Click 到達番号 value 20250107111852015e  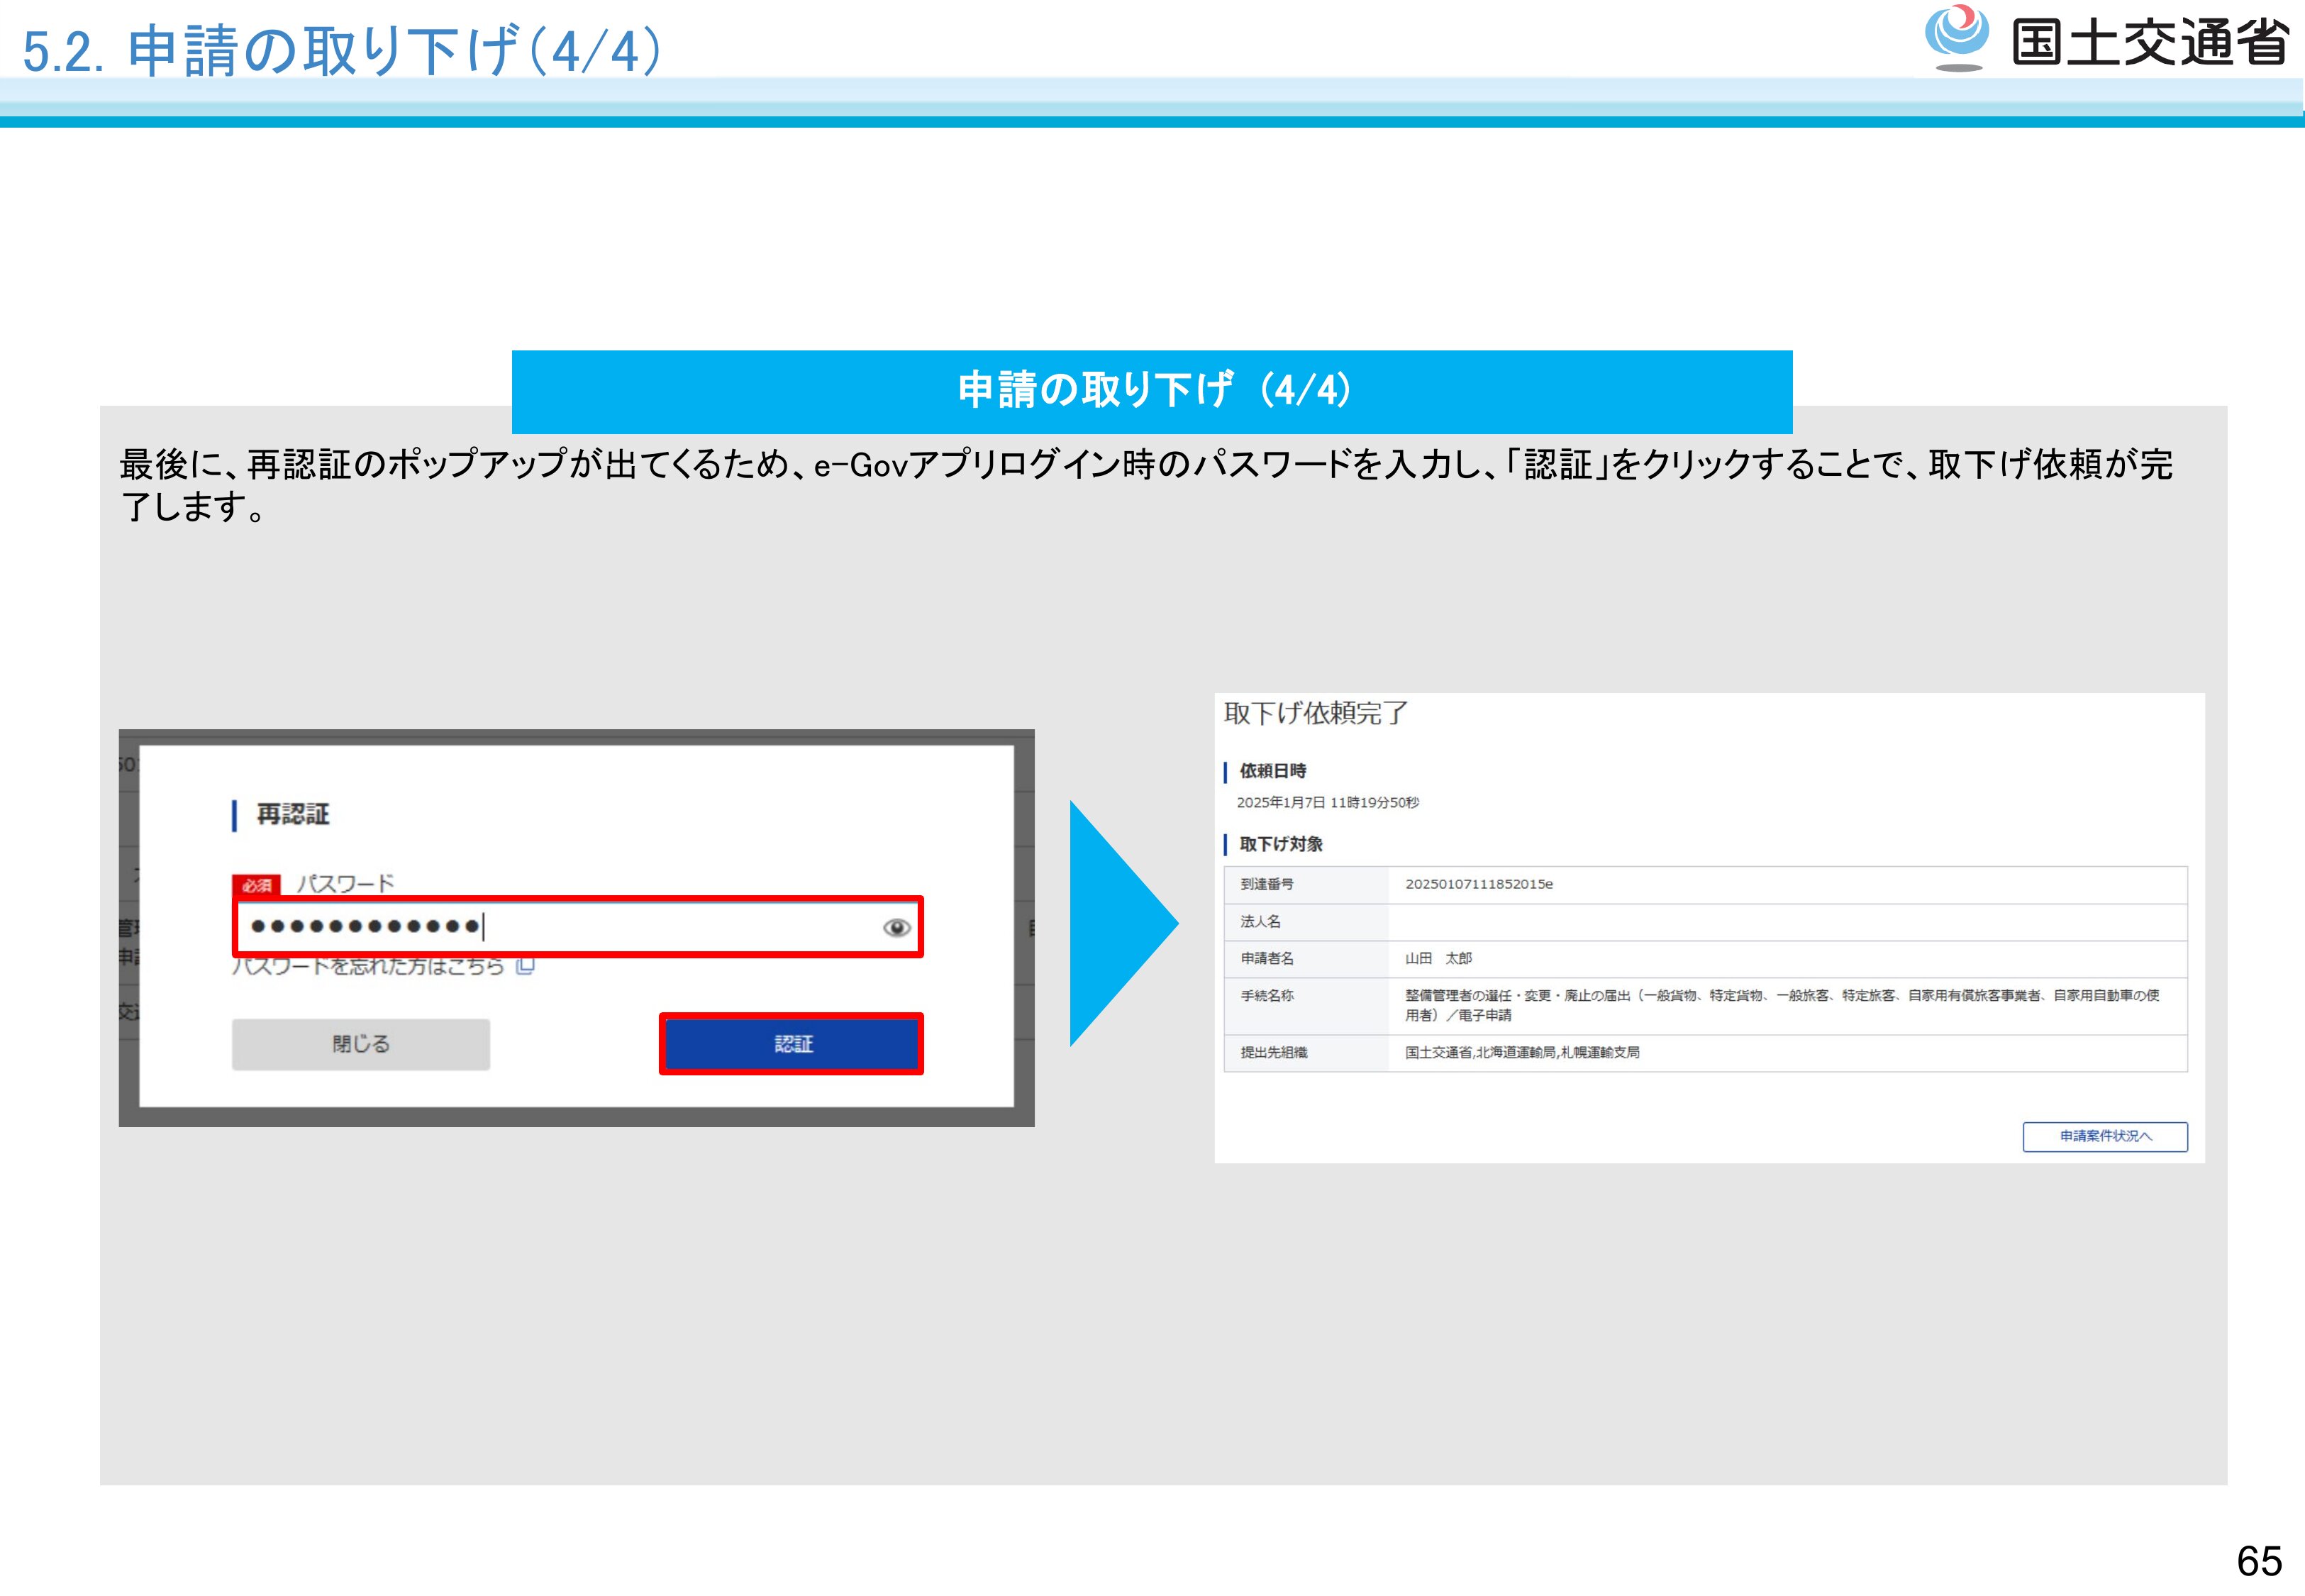click(x=1478, y=884)
